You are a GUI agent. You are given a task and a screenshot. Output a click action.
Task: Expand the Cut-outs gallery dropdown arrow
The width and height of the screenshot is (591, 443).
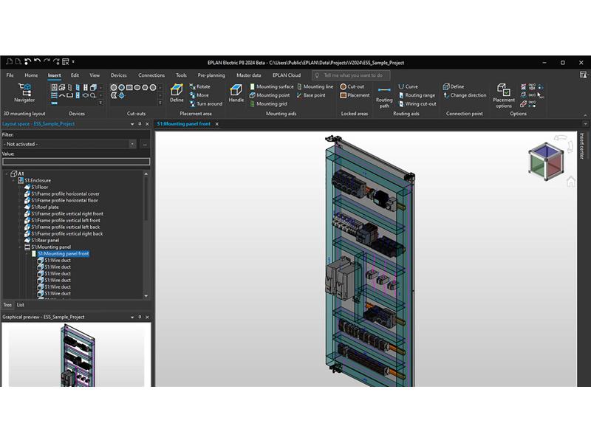(x=160, y=103)
